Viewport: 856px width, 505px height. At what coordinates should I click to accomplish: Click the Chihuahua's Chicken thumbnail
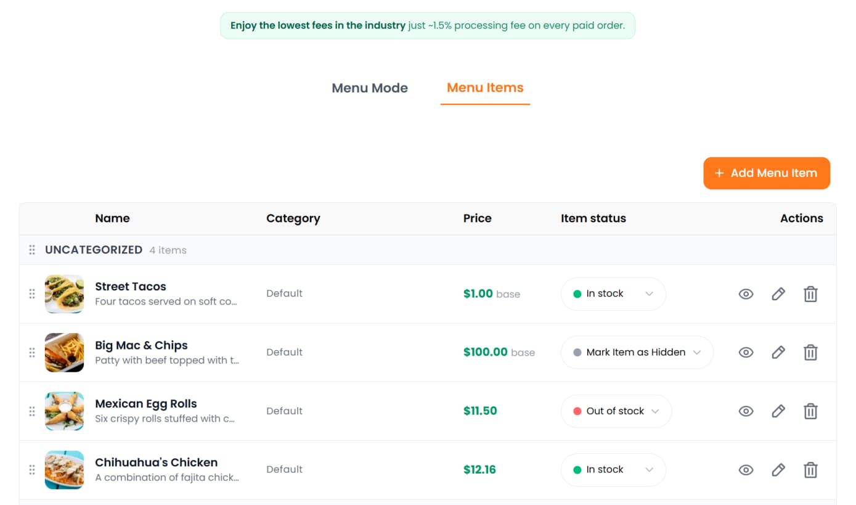point(64,470)
